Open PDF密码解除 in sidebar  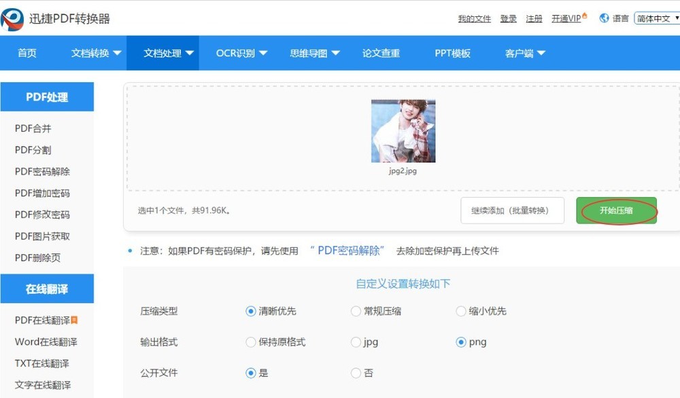[x=42, y=172]
